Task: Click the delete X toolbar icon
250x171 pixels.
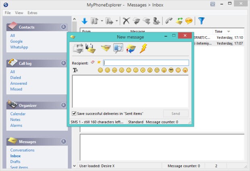Action: tap(126, 21)
